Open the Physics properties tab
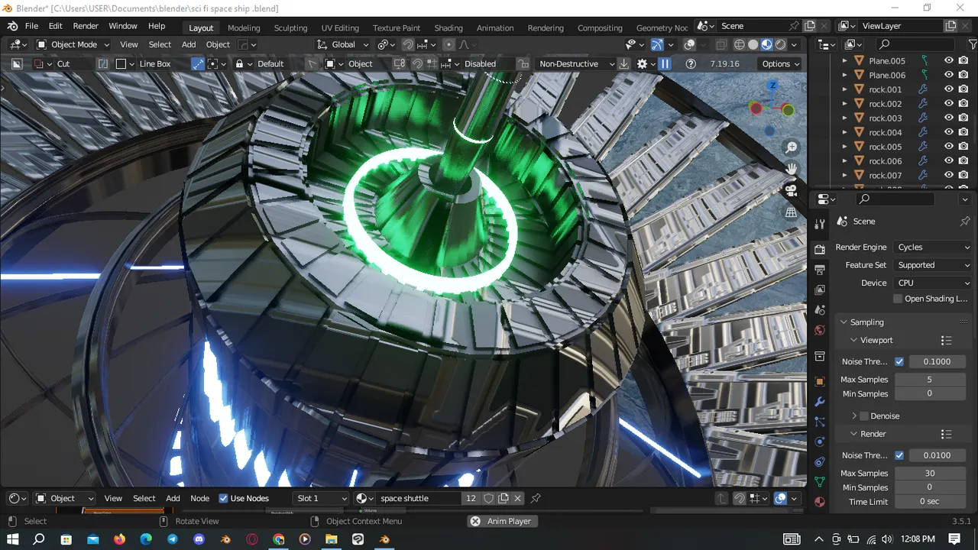 point(820,442)
